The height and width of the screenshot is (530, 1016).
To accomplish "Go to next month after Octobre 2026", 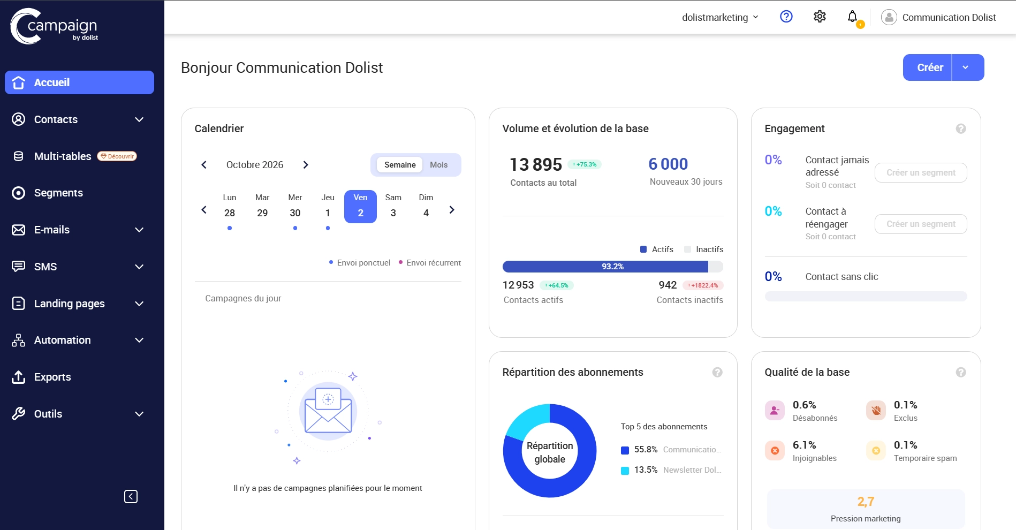I will point(306,165).
